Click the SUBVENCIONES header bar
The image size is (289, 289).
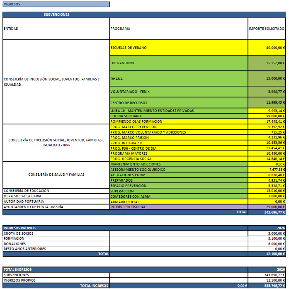(144, 15)
